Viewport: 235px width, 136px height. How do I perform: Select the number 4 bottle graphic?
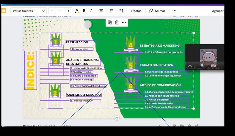[x=130, y=43]
